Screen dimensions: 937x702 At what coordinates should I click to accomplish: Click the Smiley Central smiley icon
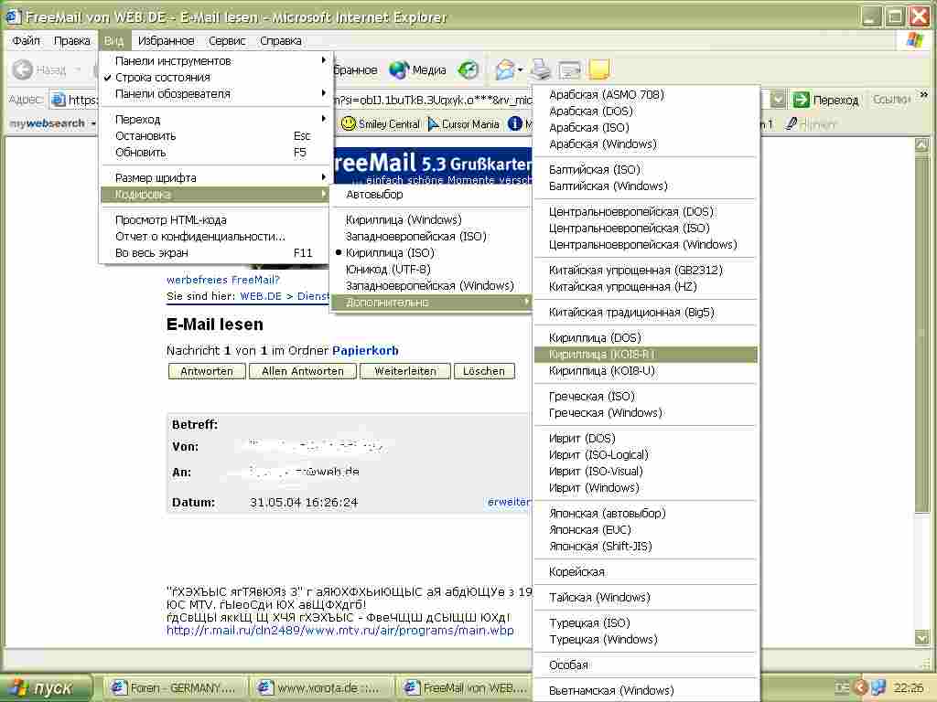point(348,123)
